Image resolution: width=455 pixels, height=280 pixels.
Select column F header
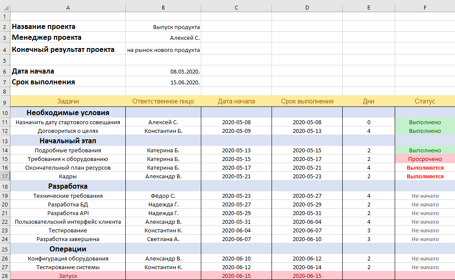click(x=425, y=7)
